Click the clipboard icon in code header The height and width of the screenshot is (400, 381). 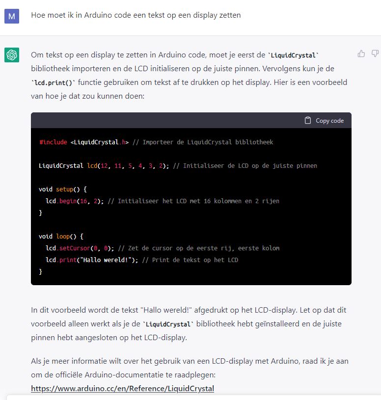click(x=308, y=120)
